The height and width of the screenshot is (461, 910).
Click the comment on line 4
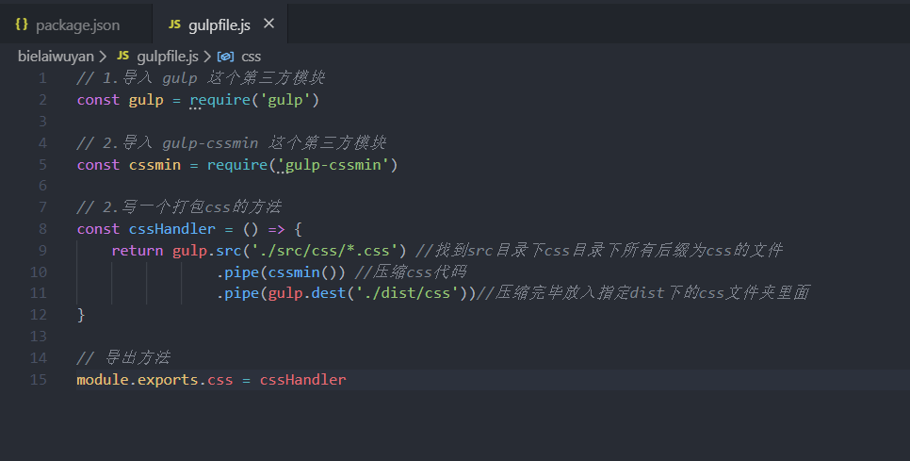tap(231, 143)
